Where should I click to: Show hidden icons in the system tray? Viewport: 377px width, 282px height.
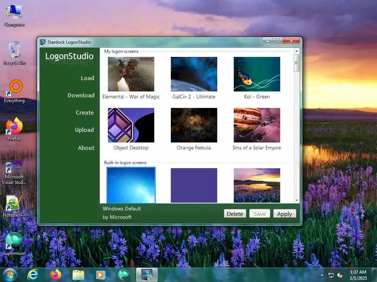point(322,275)
